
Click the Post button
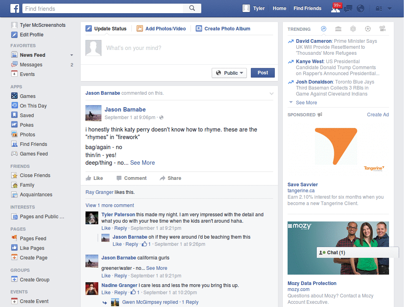point(263,73)
